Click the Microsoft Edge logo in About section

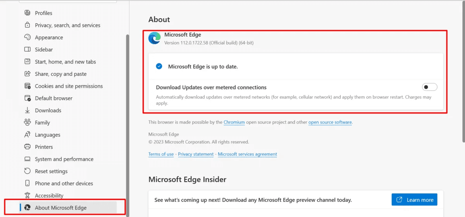click(155, 38)
